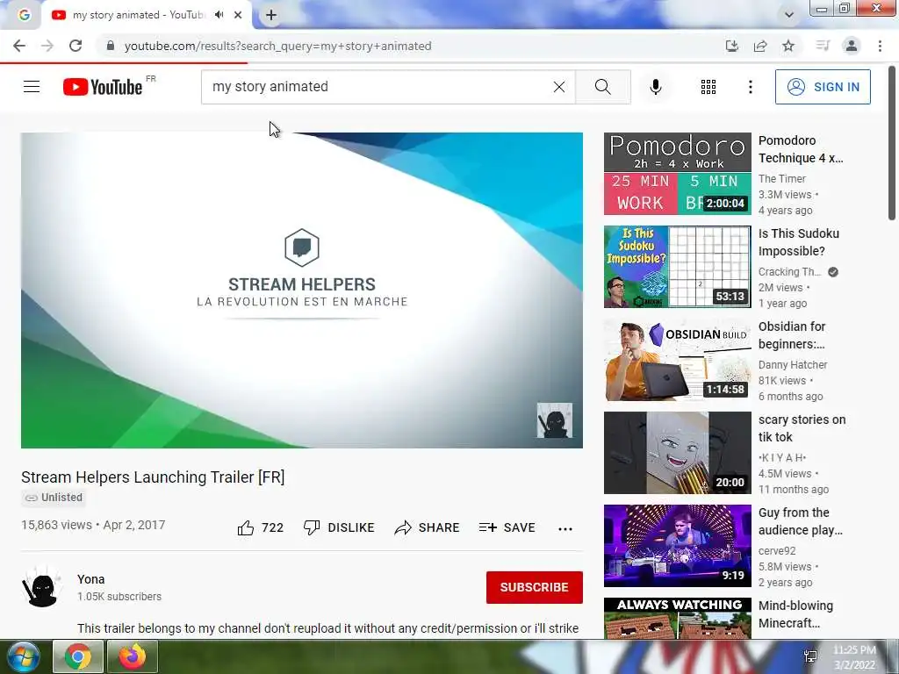Open the media controls icon in Chrome toolbar
Viewport: 899px width, 674px height.
(823, 46)
